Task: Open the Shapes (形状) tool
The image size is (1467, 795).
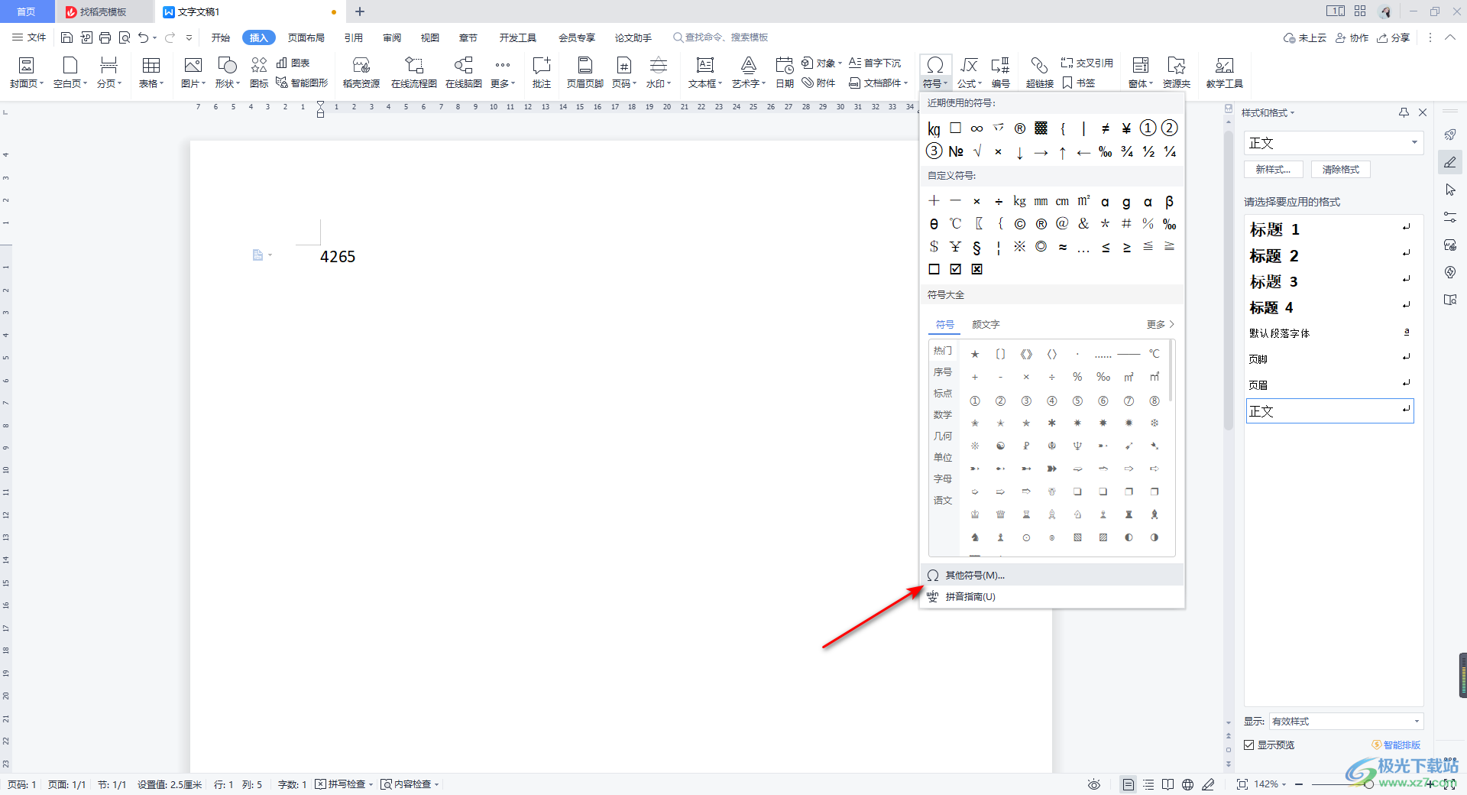Action: 227,73
